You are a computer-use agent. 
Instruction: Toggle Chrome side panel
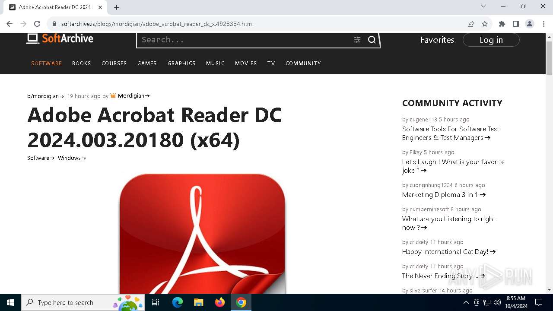click(516, 24)
